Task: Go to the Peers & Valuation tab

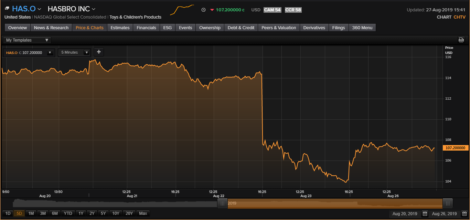Action: [x=279, y=27]
